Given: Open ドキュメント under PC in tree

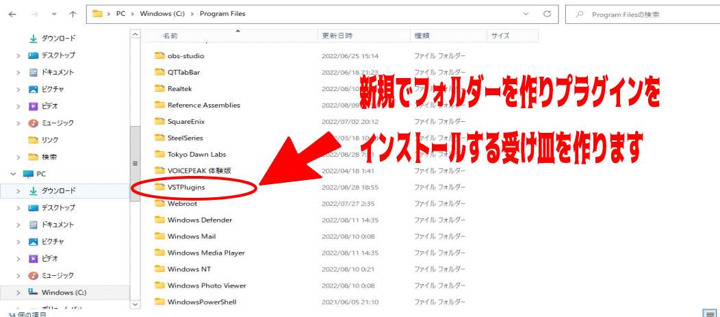Looking at the screenshot, I should tap(58, 225).
